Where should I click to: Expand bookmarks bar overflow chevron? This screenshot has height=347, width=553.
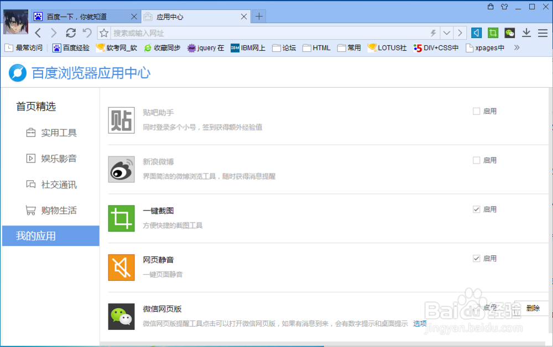click(x=517, y=48)
